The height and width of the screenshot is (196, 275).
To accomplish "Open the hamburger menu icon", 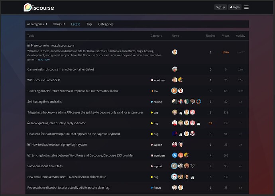I will point(246,7).
